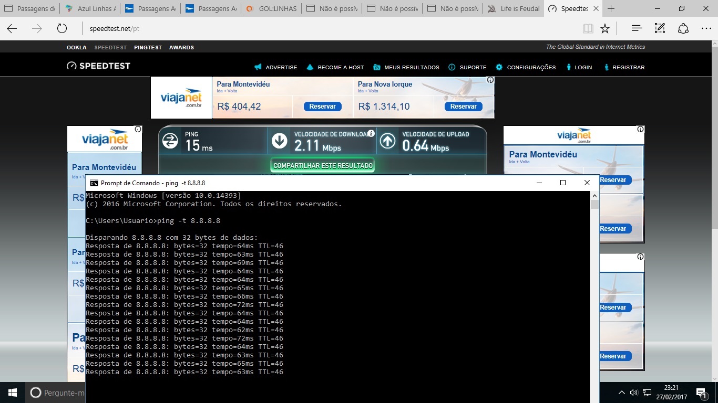Click the ping arrows icon
The width and height of the screenshot is (718, 403).
coord(170,141)
